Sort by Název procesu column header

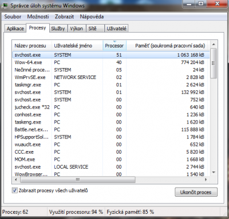tap(31, 46)
